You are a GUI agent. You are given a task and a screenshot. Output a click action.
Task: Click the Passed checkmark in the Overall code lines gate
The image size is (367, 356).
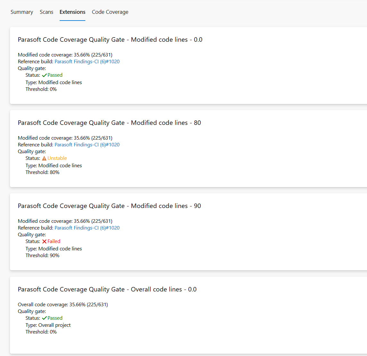pyautogui.click(x=44, y=318)
